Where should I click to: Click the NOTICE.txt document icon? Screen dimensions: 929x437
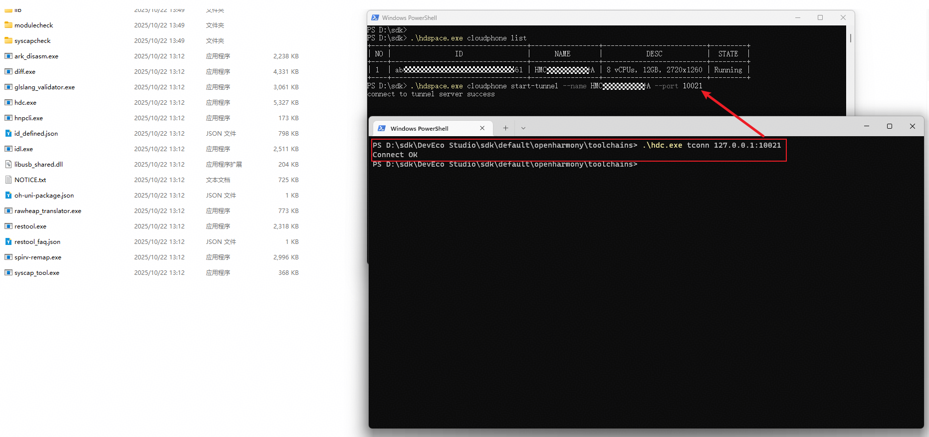click(x=8, y=180)
